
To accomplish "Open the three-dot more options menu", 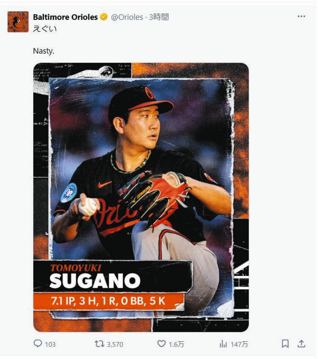I will (301, 16).
